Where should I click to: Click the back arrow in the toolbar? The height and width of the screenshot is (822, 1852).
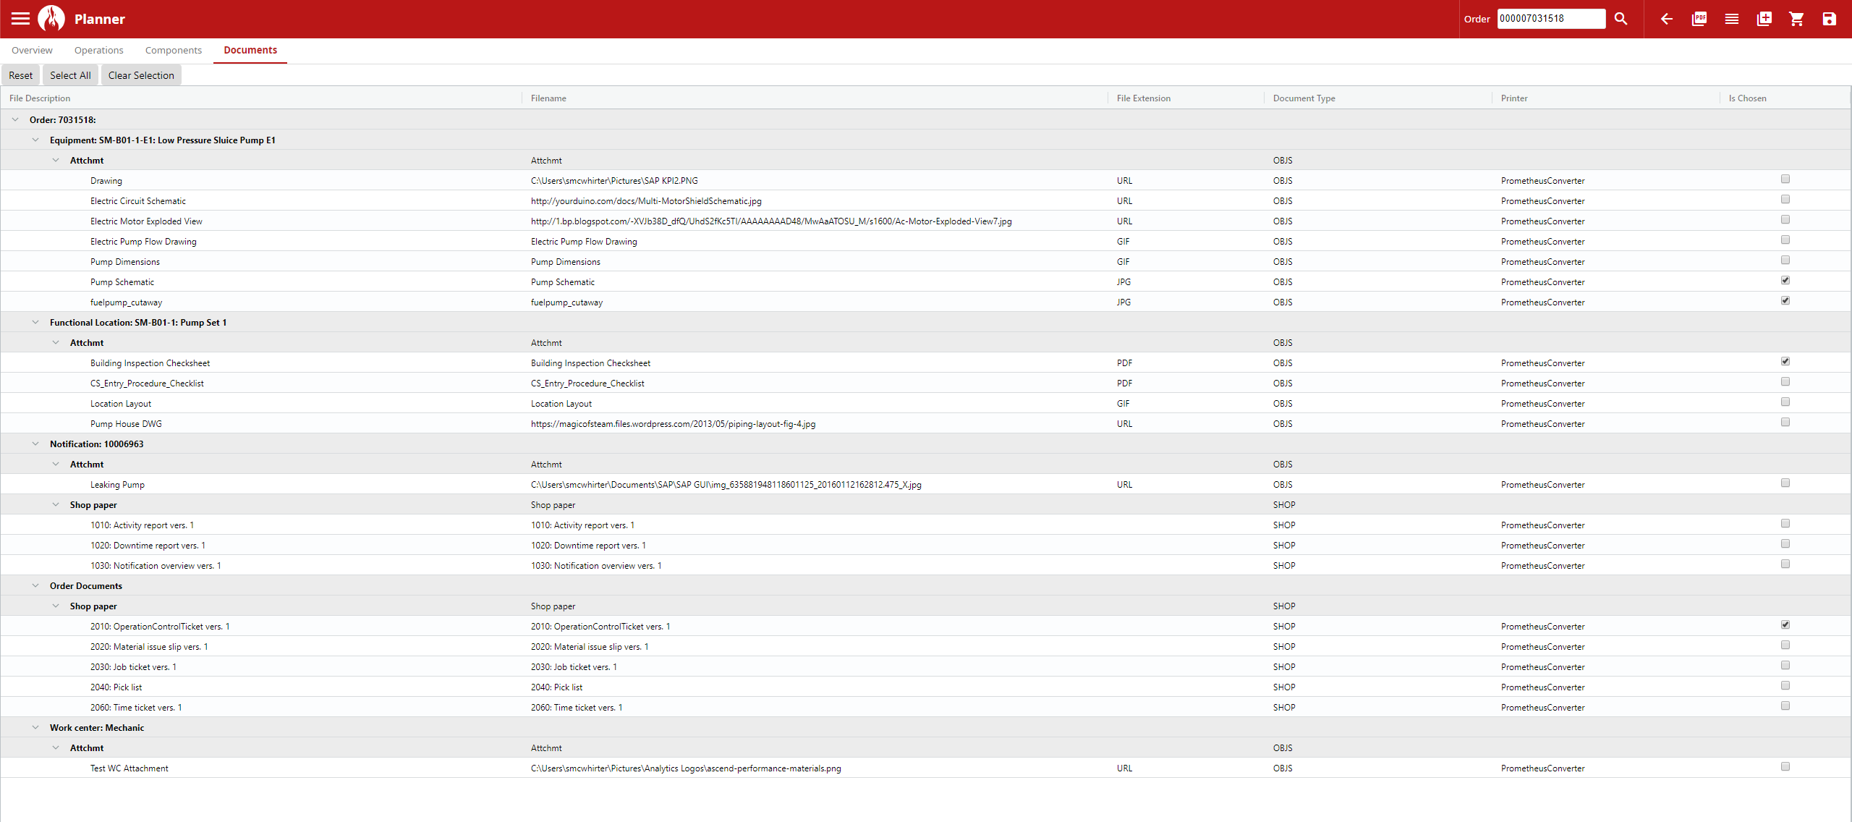1667,19
